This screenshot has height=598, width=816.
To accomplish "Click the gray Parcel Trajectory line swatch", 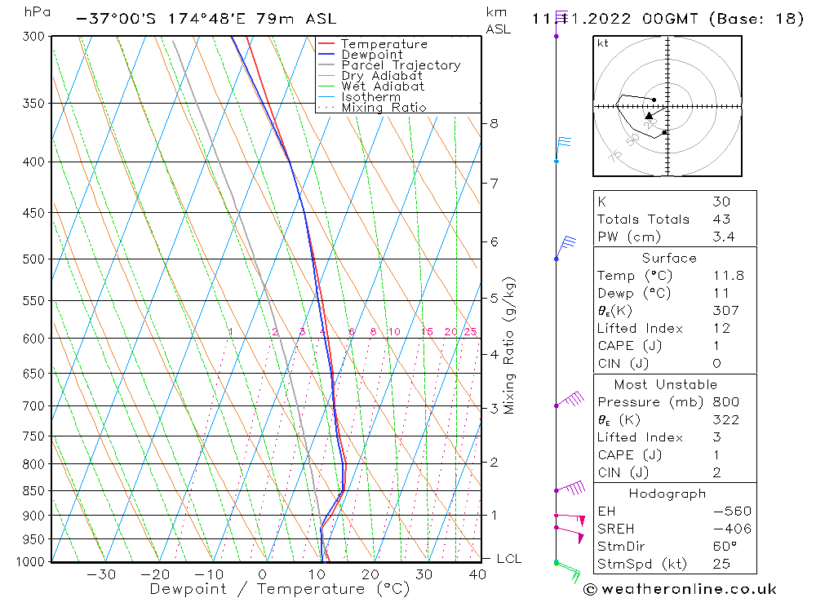I will (326, 64).
